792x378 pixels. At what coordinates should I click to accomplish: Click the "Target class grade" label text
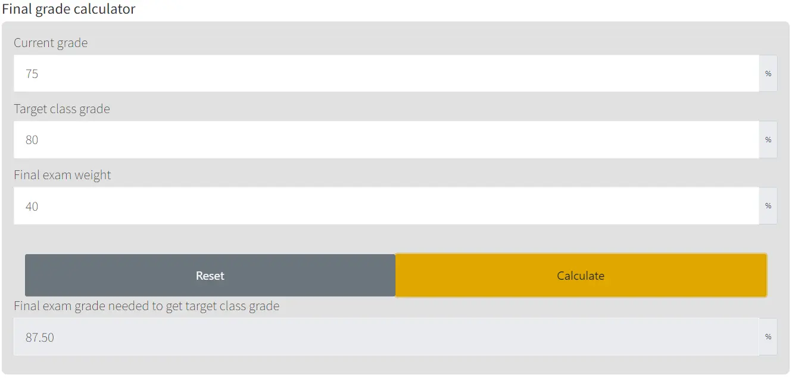(x=62, y=109)
